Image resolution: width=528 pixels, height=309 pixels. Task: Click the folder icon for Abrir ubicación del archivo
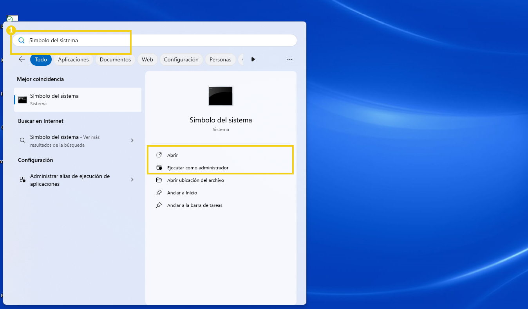pos(159,180)
